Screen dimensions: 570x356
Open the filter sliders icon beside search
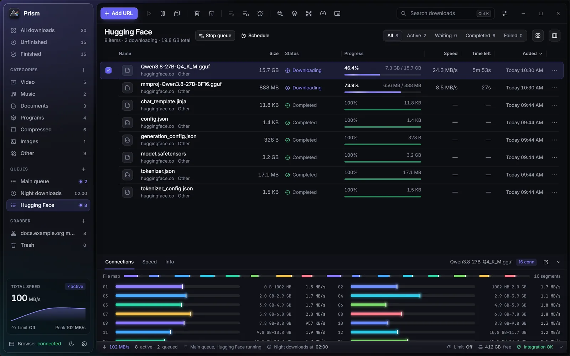504,14
